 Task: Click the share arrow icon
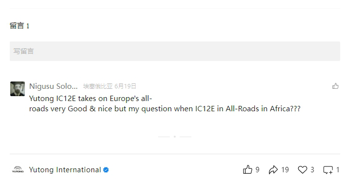[x=273, y=170]
